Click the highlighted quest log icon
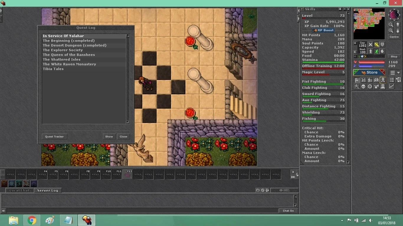Viewport: 403px width, 226px height. (383, 80)
